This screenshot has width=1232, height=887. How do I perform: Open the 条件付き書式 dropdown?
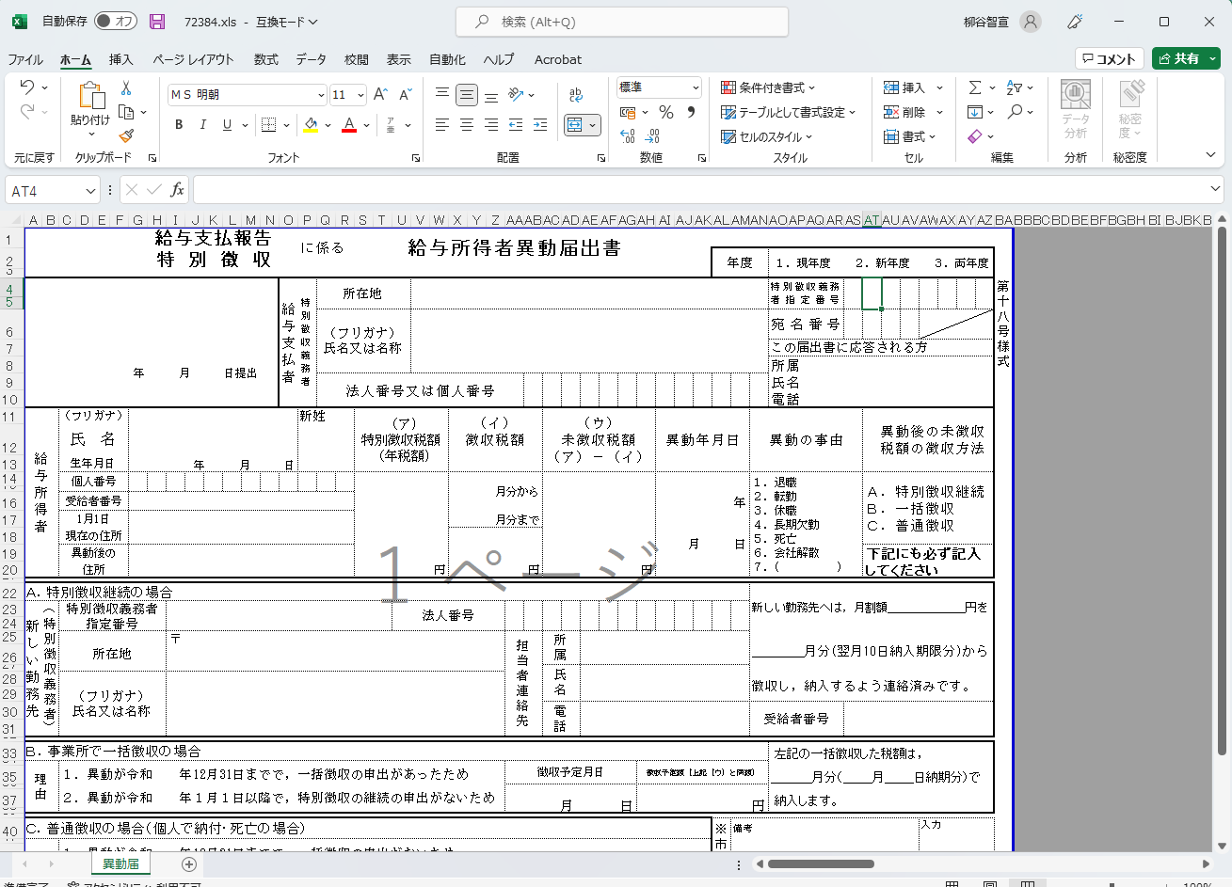769,87
